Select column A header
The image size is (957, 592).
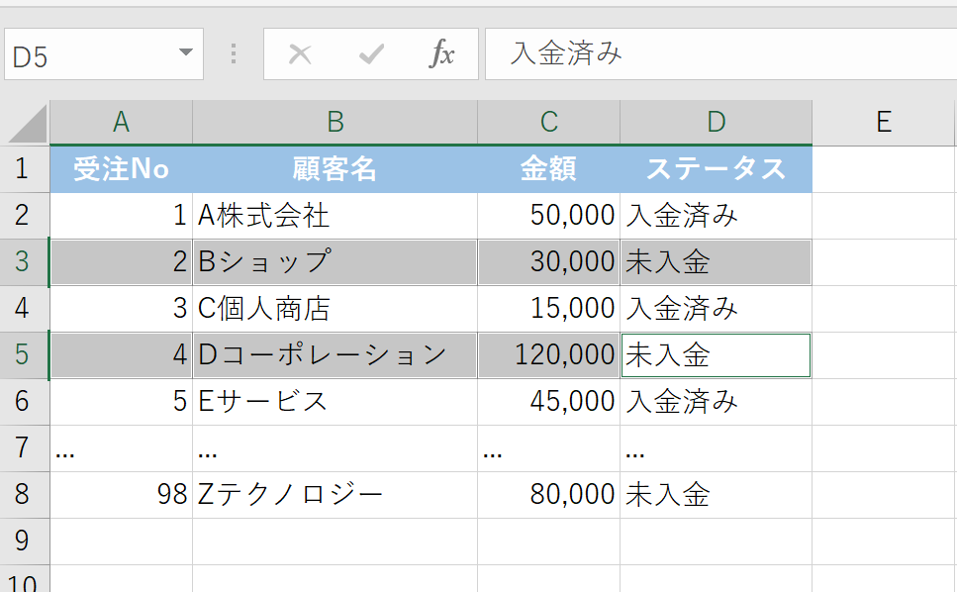(x=121, y=122)
